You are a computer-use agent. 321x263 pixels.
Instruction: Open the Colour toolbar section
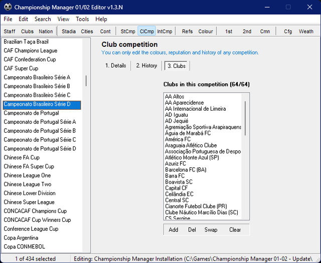pyautogui.click(x=206, y=31)
